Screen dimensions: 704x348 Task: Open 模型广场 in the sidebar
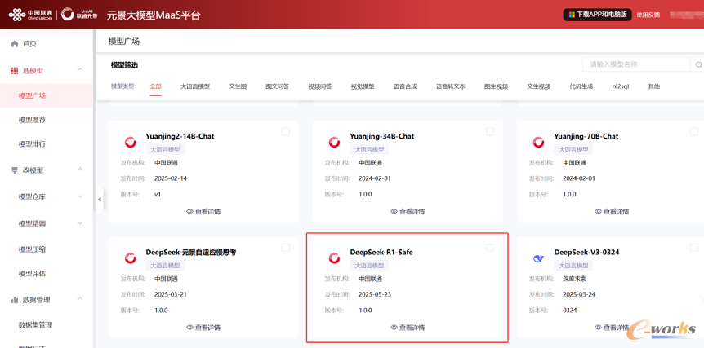(x=32, y=96)
